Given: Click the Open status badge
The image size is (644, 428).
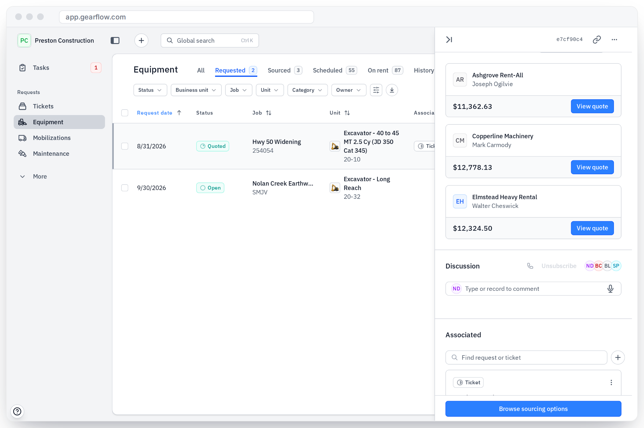Looking at the screenshot, I should 210,188.
